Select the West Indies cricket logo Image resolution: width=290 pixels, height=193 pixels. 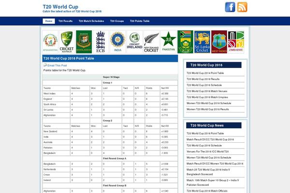click(x=219, y=42)
